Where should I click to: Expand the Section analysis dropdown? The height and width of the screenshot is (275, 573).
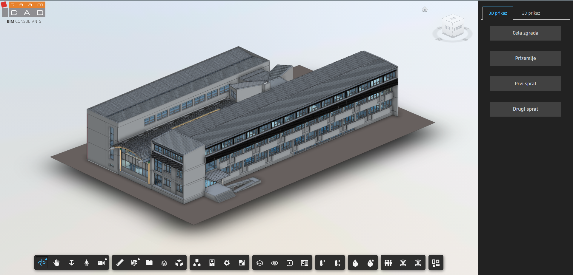click(x=135, y=263)
